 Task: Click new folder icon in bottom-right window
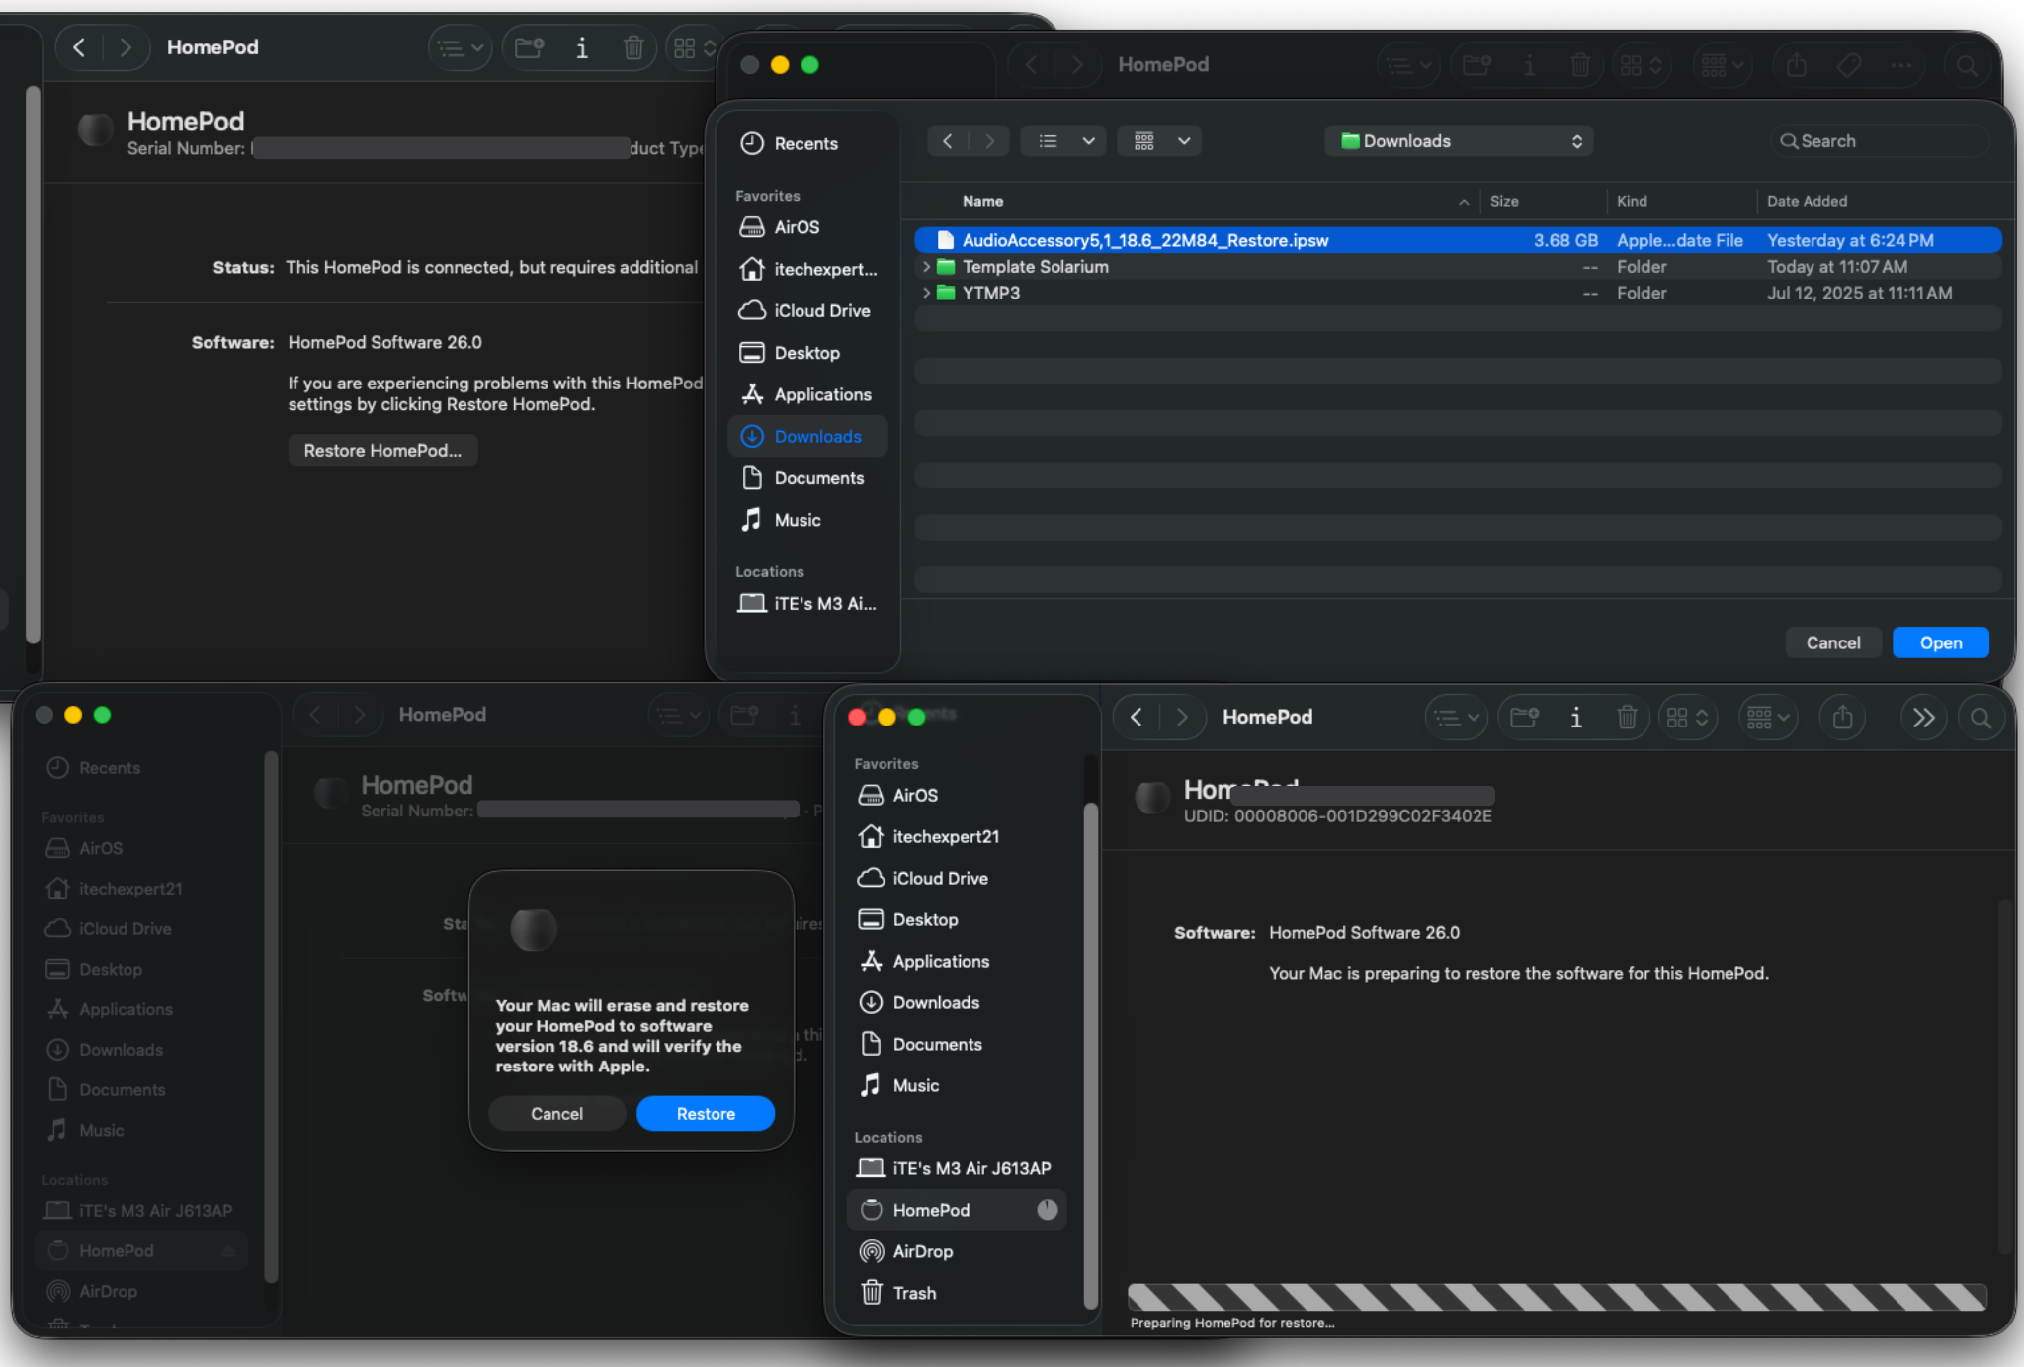click(1525, 717)
